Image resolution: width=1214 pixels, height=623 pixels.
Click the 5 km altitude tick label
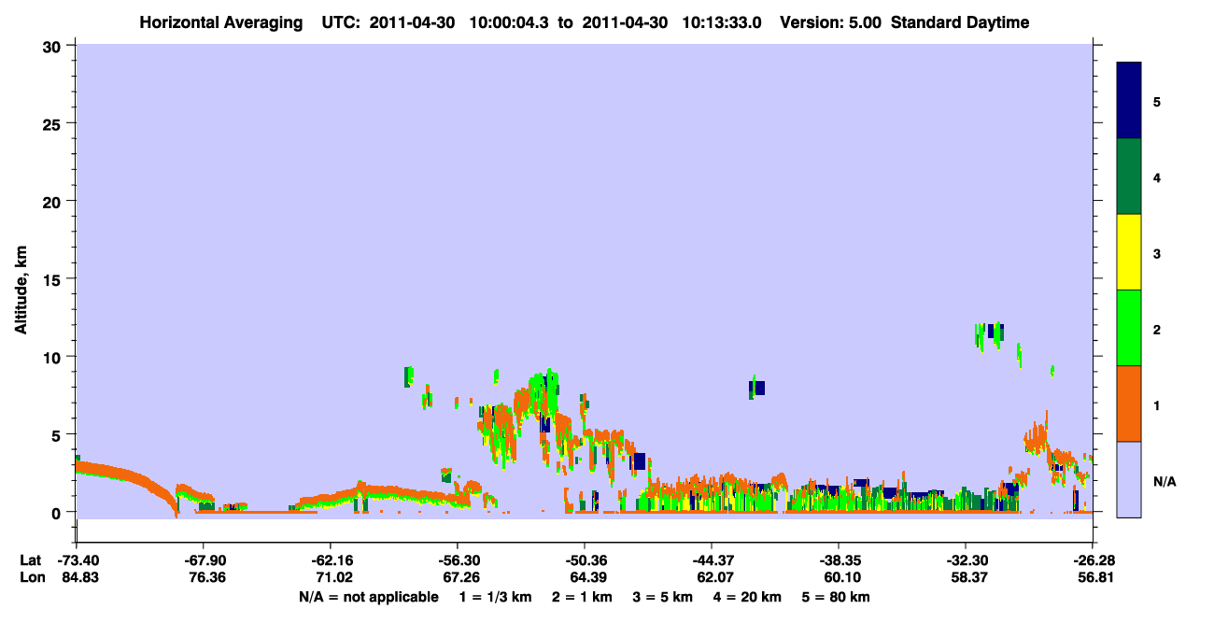tap(58, 434)
